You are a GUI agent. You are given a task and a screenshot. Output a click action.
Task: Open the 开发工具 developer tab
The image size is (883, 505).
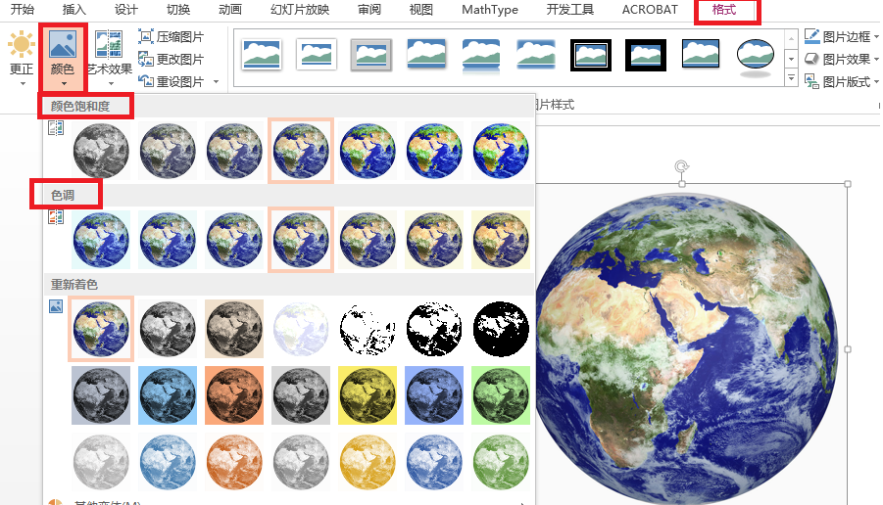pyautogui.click(x=570, y=10)
